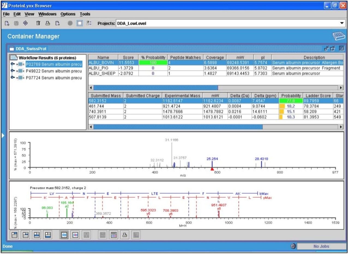This screenshot has height=254, width=349.
Task: Open the Projects dropdown arrow
Action: (342, 23)
